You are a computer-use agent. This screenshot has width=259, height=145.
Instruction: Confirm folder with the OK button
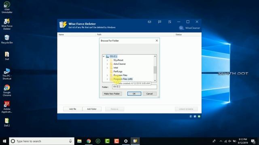(134, 94)
